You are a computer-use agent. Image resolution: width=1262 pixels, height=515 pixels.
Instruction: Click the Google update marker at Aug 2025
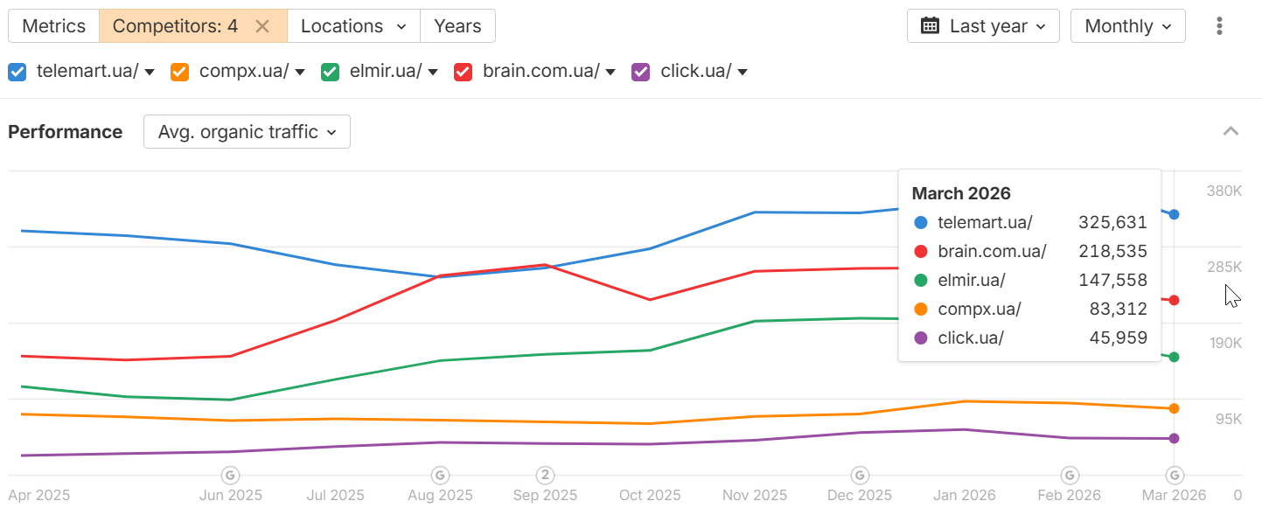tap(440, 475)
